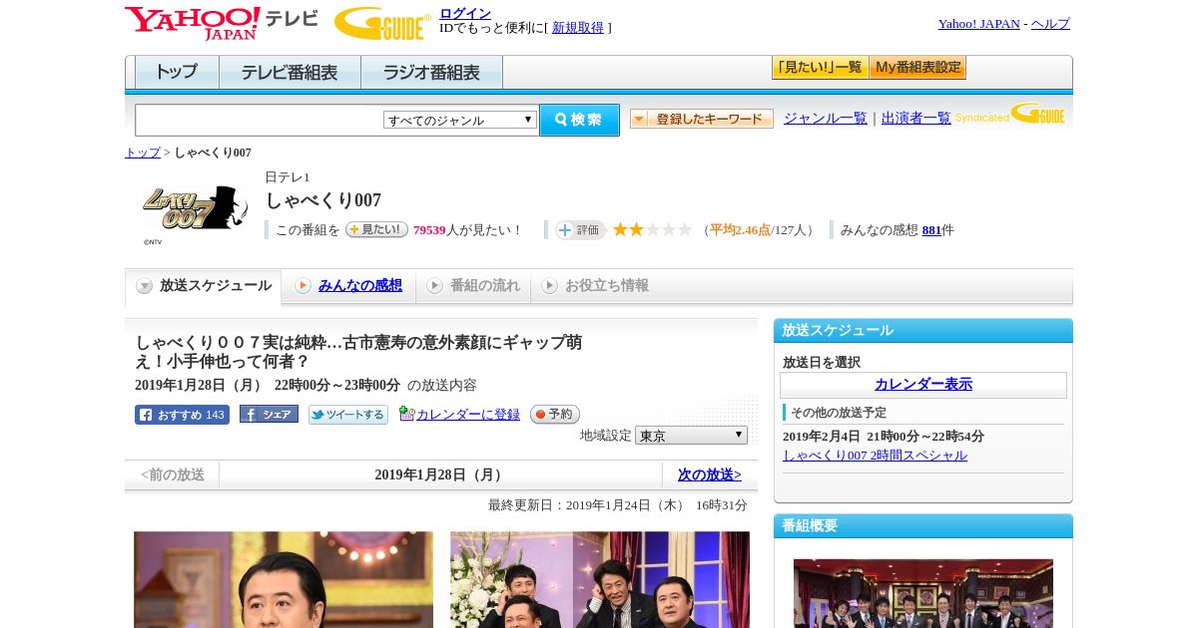Click the Yahoo! JAPAN link at top right
Viewport: 1198px width, 628px height.
(x=979, y=24)
